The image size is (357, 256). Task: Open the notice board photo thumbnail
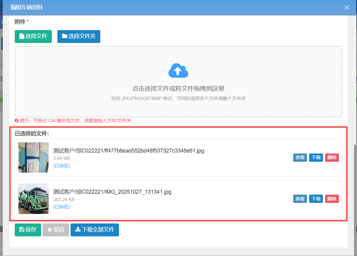[33, 157]
